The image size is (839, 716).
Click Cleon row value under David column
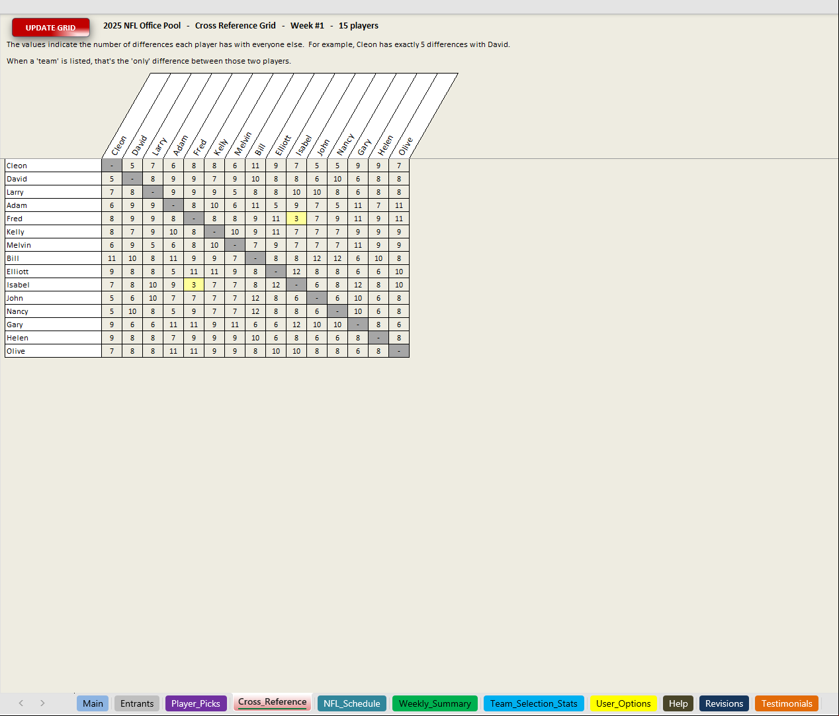tap(132, 166)
